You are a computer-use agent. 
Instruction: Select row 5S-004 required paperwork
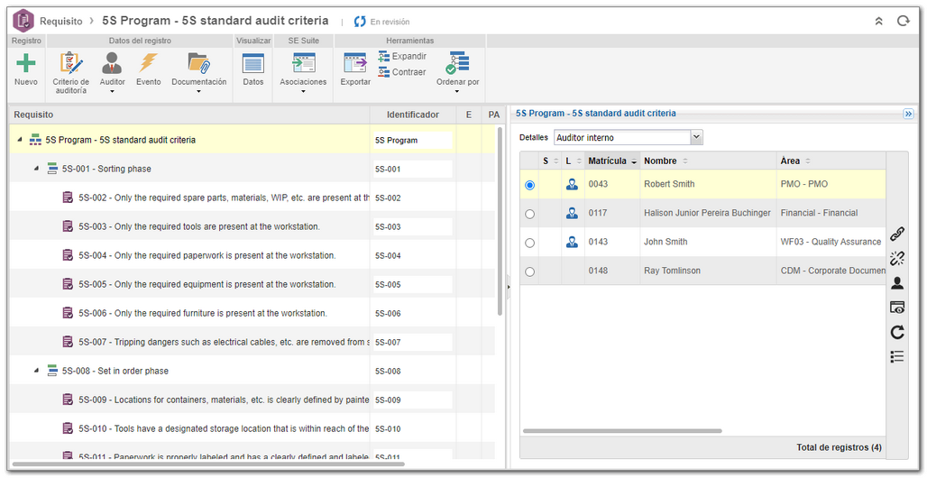[252, 255]
